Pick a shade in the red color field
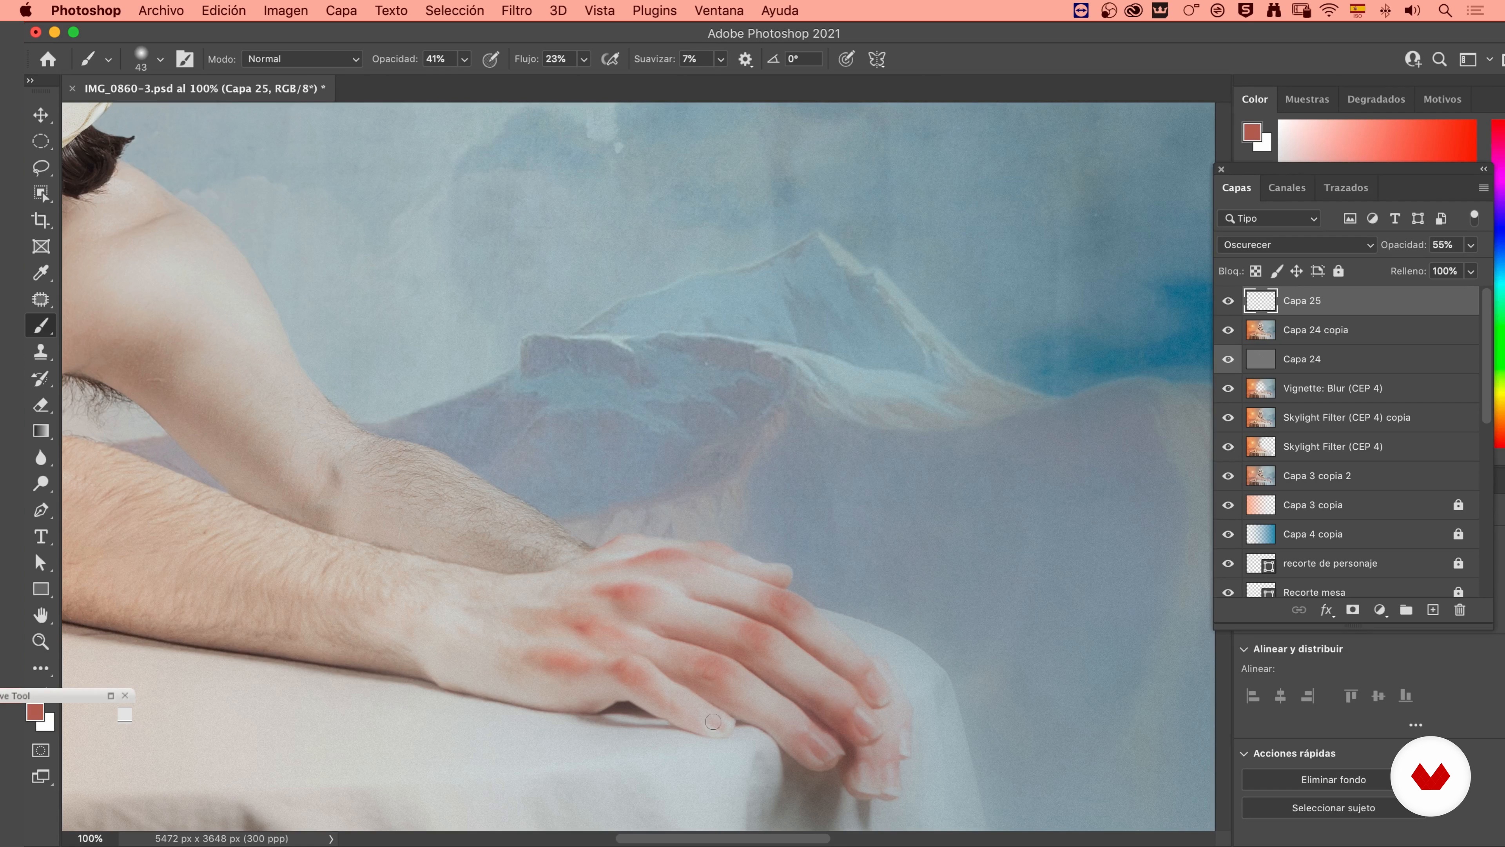The height and width of the screenshot is (847, 1505). pos(1377,140)
